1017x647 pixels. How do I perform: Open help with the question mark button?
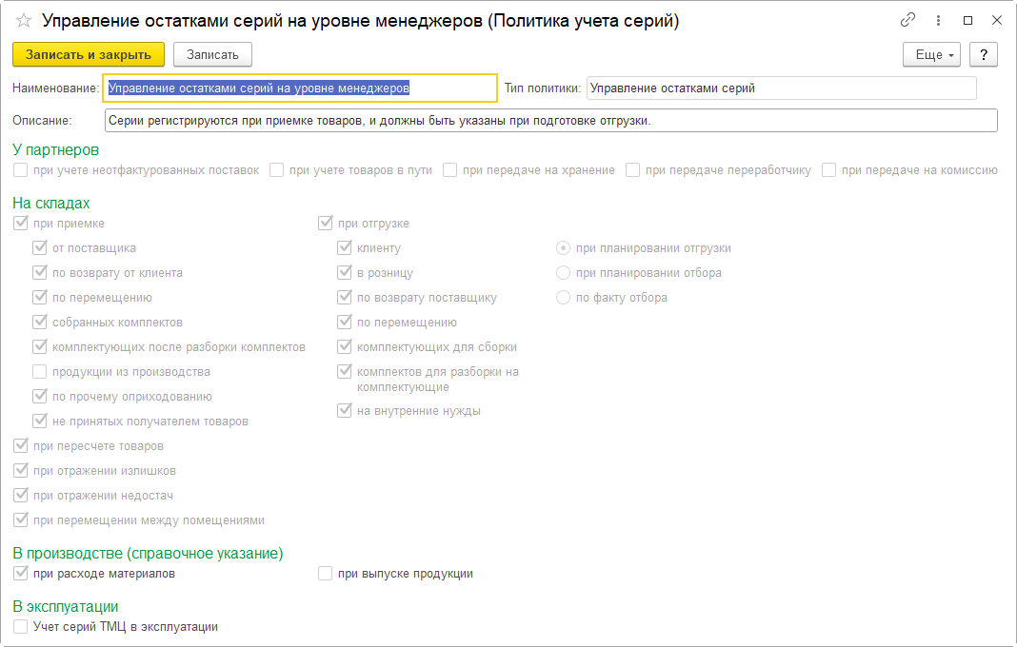[x=984, y=54]
